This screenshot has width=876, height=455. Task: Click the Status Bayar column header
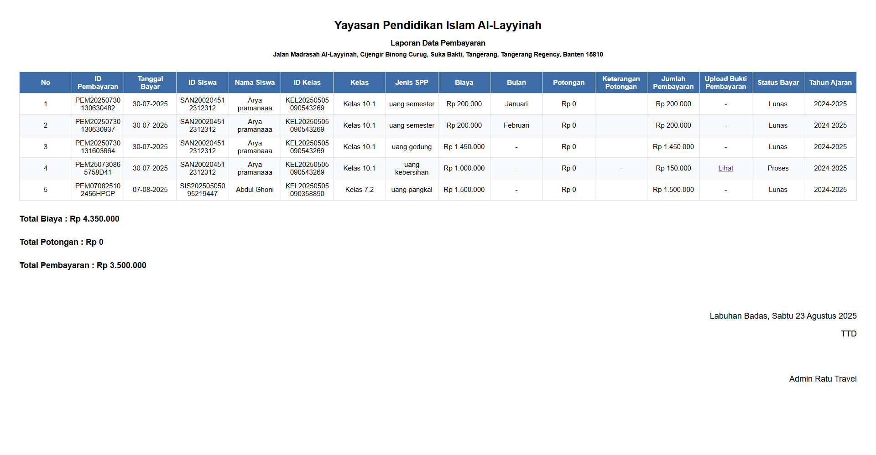(778, 83)
